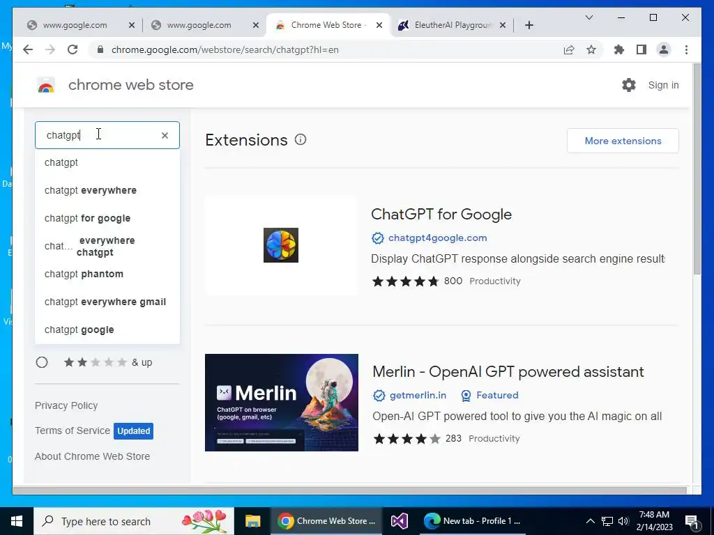Open the Chrome profile avatar menu
The image size is (714, 535).
(x=664, y=49)
